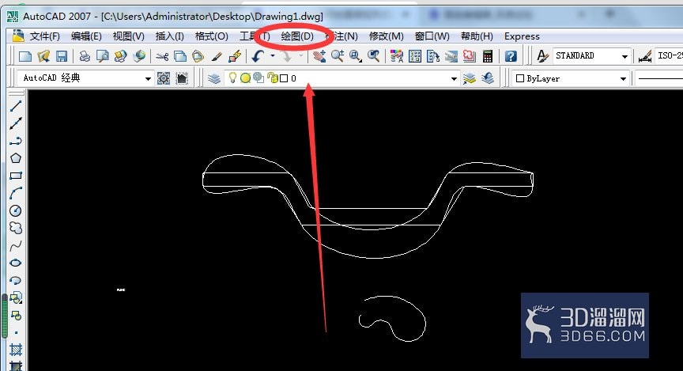
Task: Click the Layer Previous icon
Action: (488, 78)
